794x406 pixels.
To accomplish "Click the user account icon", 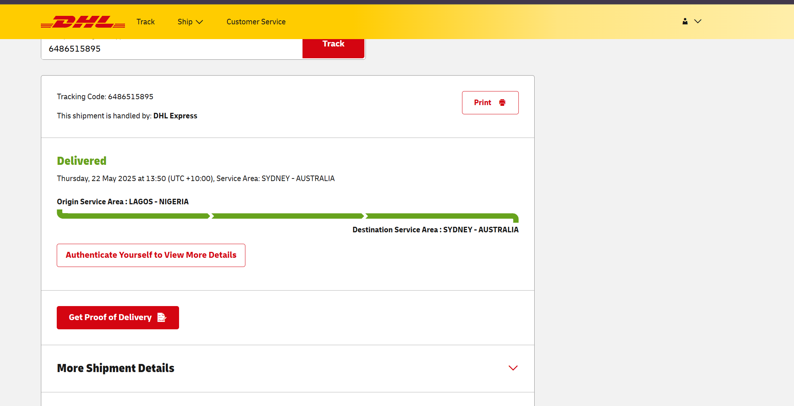I will (685, 21).
